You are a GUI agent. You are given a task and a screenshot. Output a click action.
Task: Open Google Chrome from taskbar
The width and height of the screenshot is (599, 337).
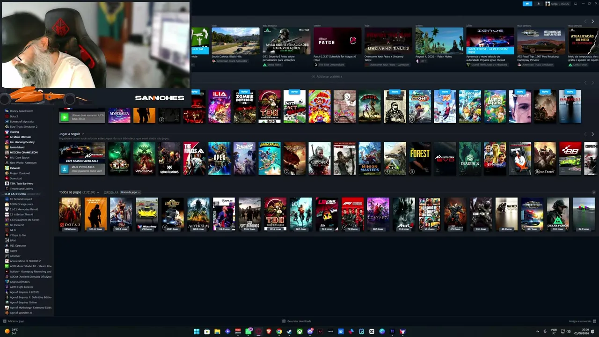tap(279, 331)
